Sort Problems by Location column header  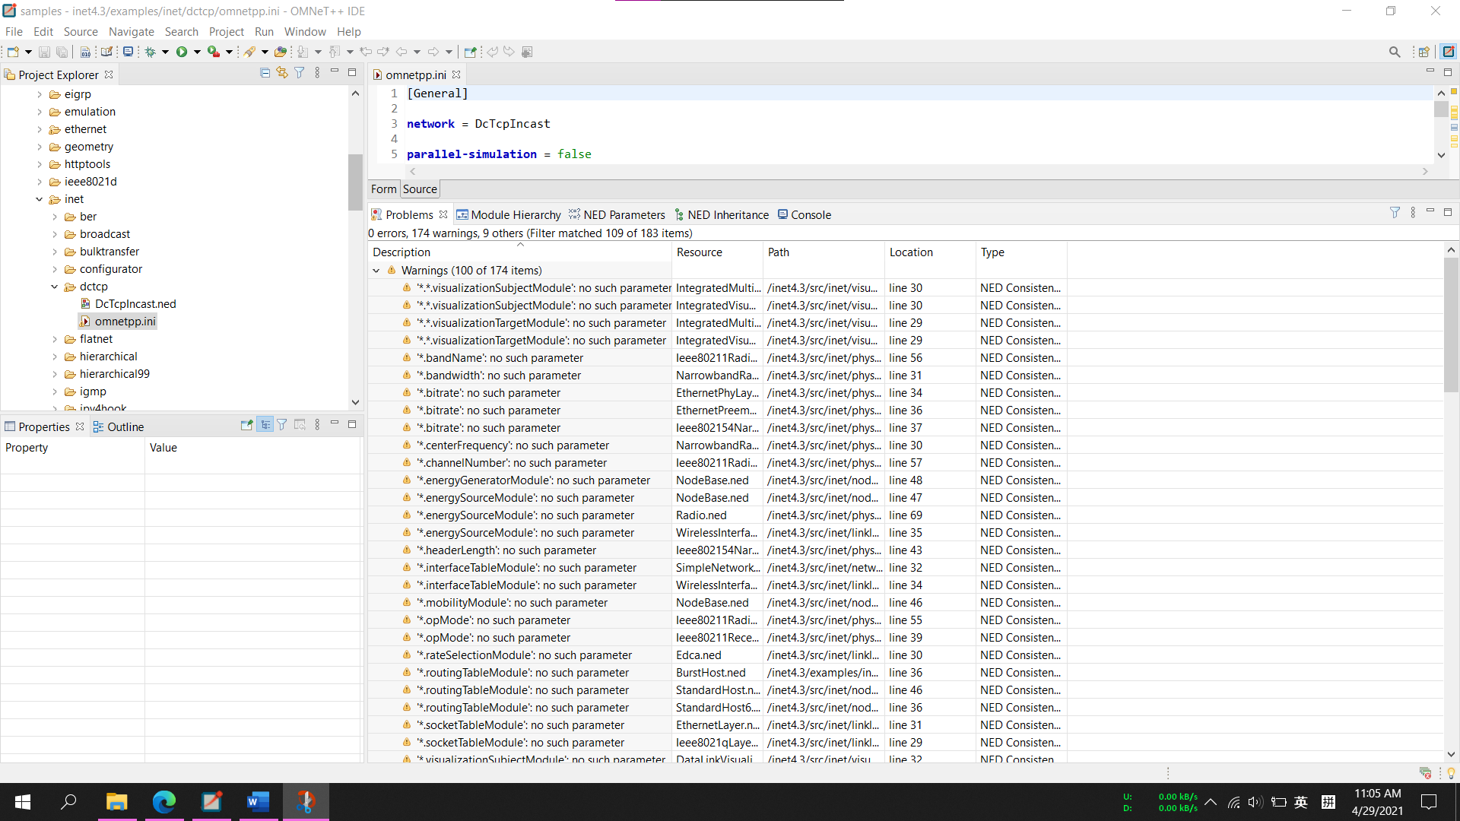tap(930, 252)
